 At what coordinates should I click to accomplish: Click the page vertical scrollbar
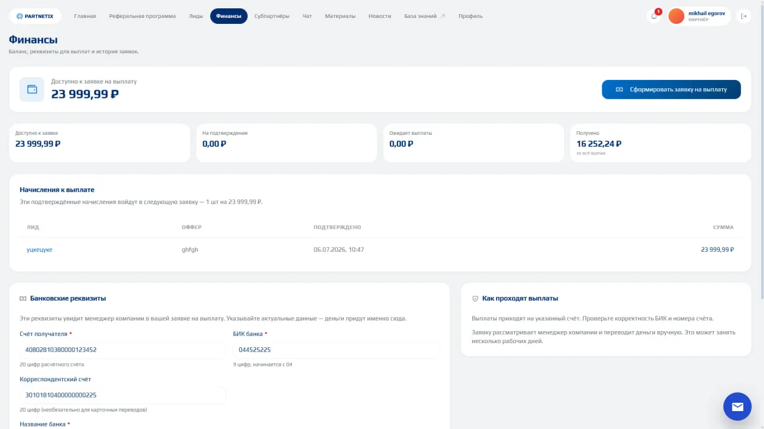(x=762, y=149)
